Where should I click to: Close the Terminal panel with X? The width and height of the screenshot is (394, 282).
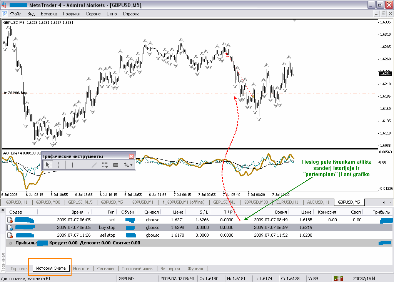[3, 211]
